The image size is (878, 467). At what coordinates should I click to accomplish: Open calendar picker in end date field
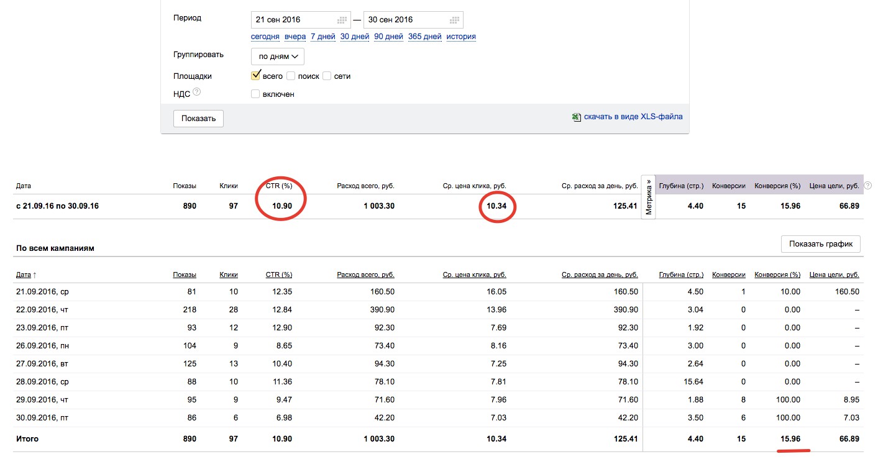pyautogui.click(x=455, y=20)
